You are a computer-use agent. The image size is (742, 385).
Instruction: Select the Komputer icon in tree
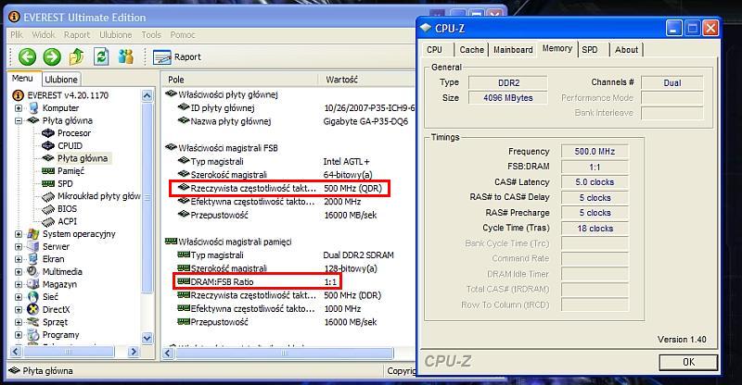coord(33,107)
